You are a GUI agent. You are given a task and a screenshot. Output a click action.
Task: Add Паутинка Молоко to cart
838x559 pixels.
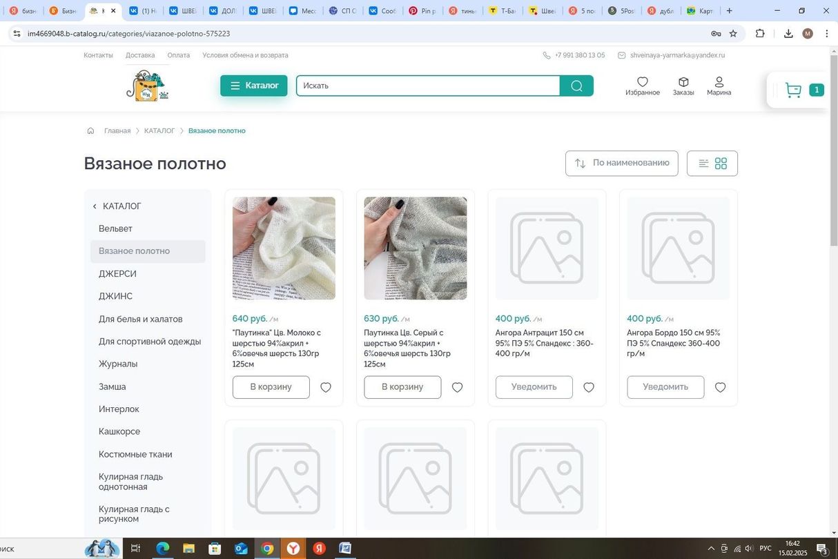(271, 387)
